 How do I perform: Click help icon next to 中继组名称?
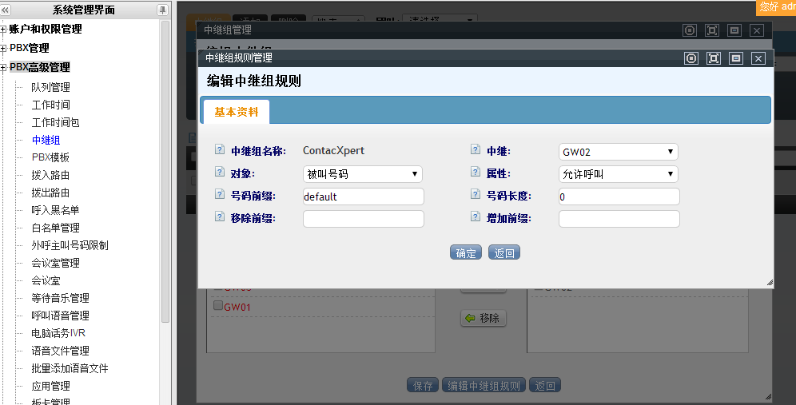point(220,150)
